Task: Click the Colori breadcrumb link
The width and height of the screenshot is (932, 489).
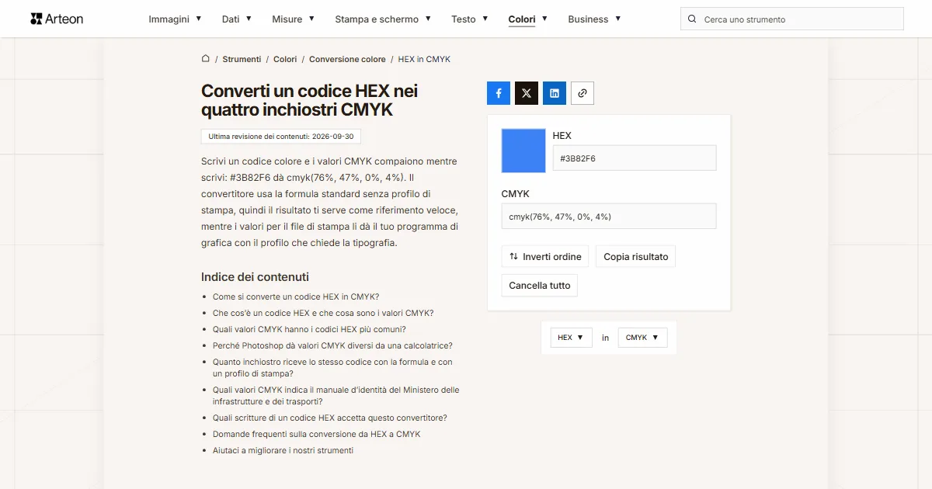Action: pos(285,59)
